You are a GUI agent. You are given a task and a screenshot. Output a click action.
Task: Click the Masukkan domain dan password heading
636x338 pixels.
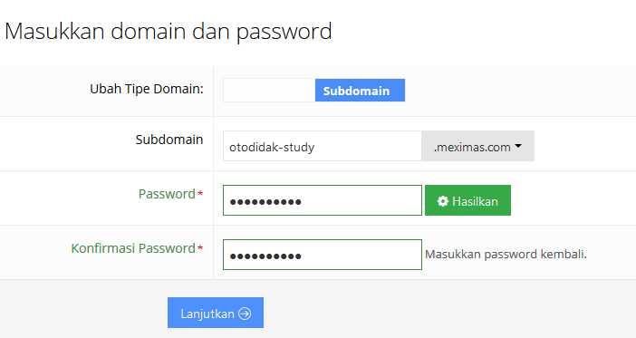[169, 32]
